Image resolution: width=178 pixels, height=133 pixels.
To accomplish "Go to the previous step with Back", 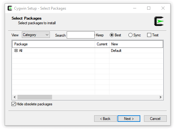I will click(x=105, y=119).
